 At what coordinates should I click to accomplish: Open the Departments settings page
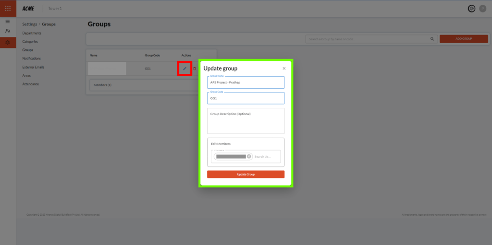pyautogui.click(x=32, y=33)
